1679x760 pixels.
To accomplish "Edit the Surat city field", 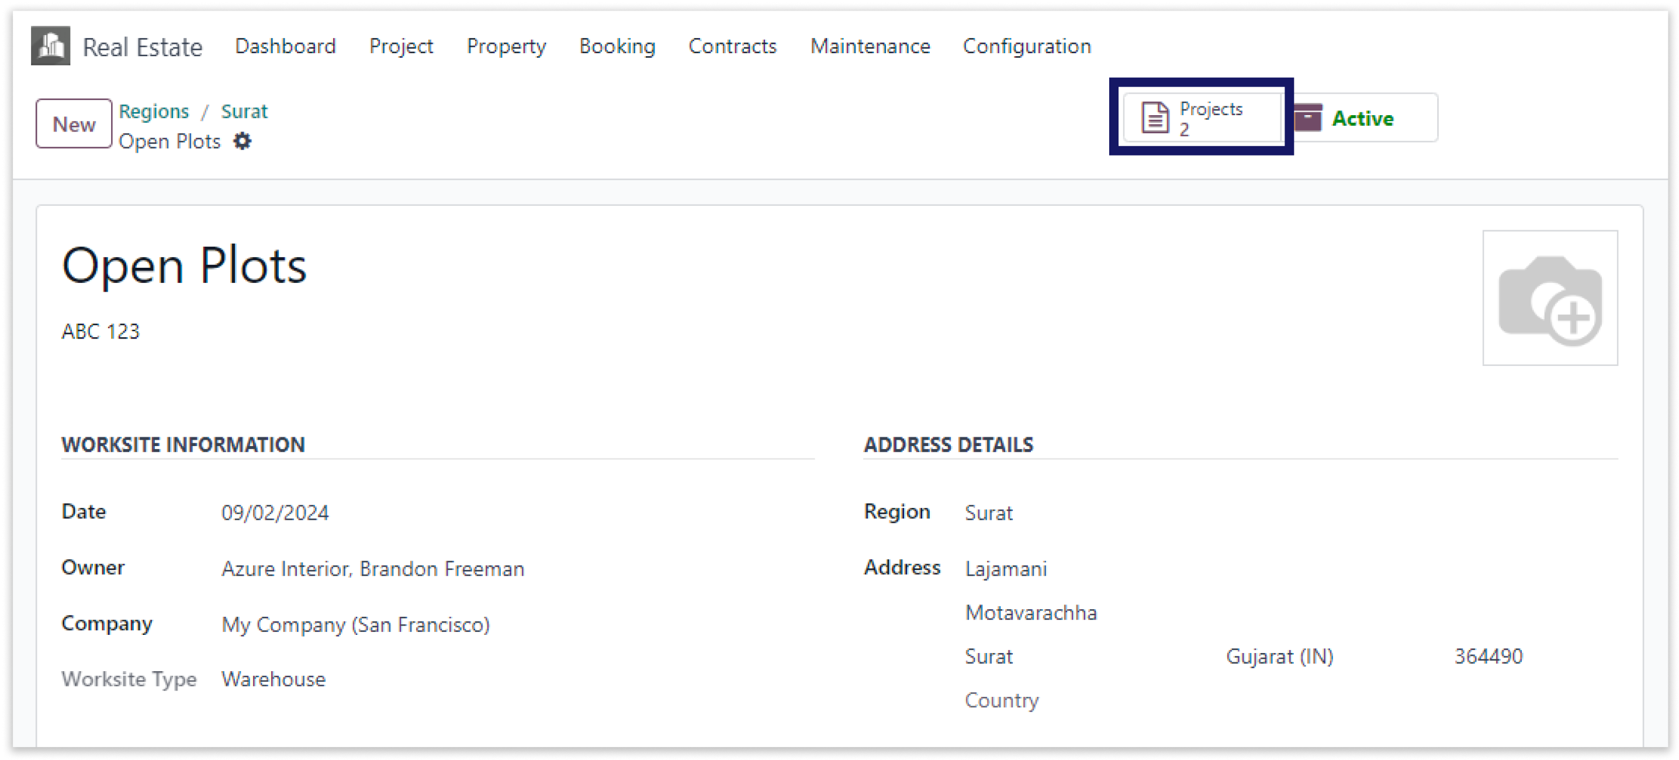I will [989, 657].
